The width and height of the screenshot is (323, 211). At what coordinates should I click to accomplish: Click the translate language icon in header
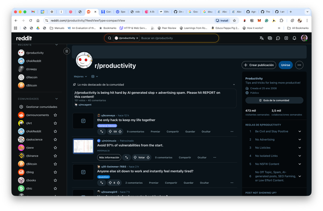click(262, 38)
